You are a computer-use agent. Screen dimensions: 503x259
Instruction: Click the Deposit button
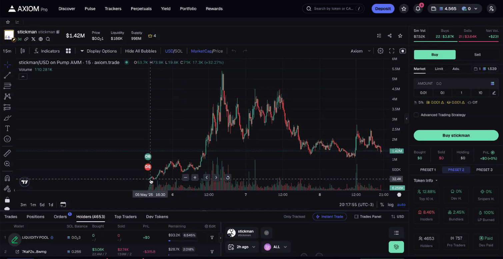point(383,9)
